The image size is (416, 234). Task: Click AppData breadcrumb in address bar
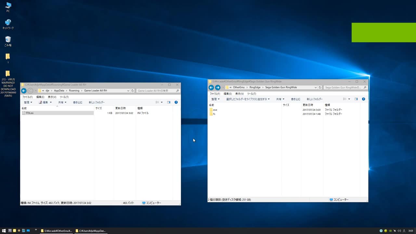pyautogui.click(x=59, y=91)
